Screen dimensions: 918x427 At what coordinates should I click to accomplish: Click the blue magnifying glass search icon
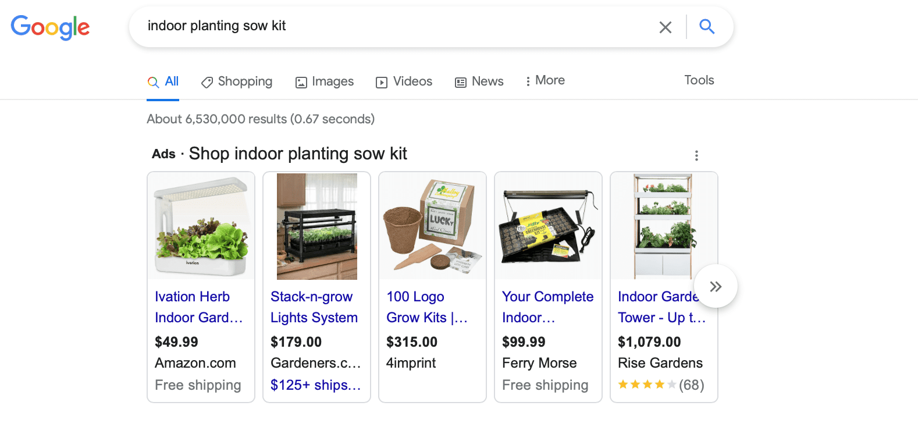[707, 26]
